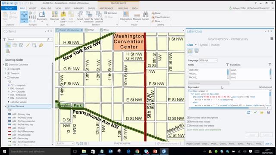Click the Locate binoculars icon
The image size is (276, 155).
coord(145,14)
